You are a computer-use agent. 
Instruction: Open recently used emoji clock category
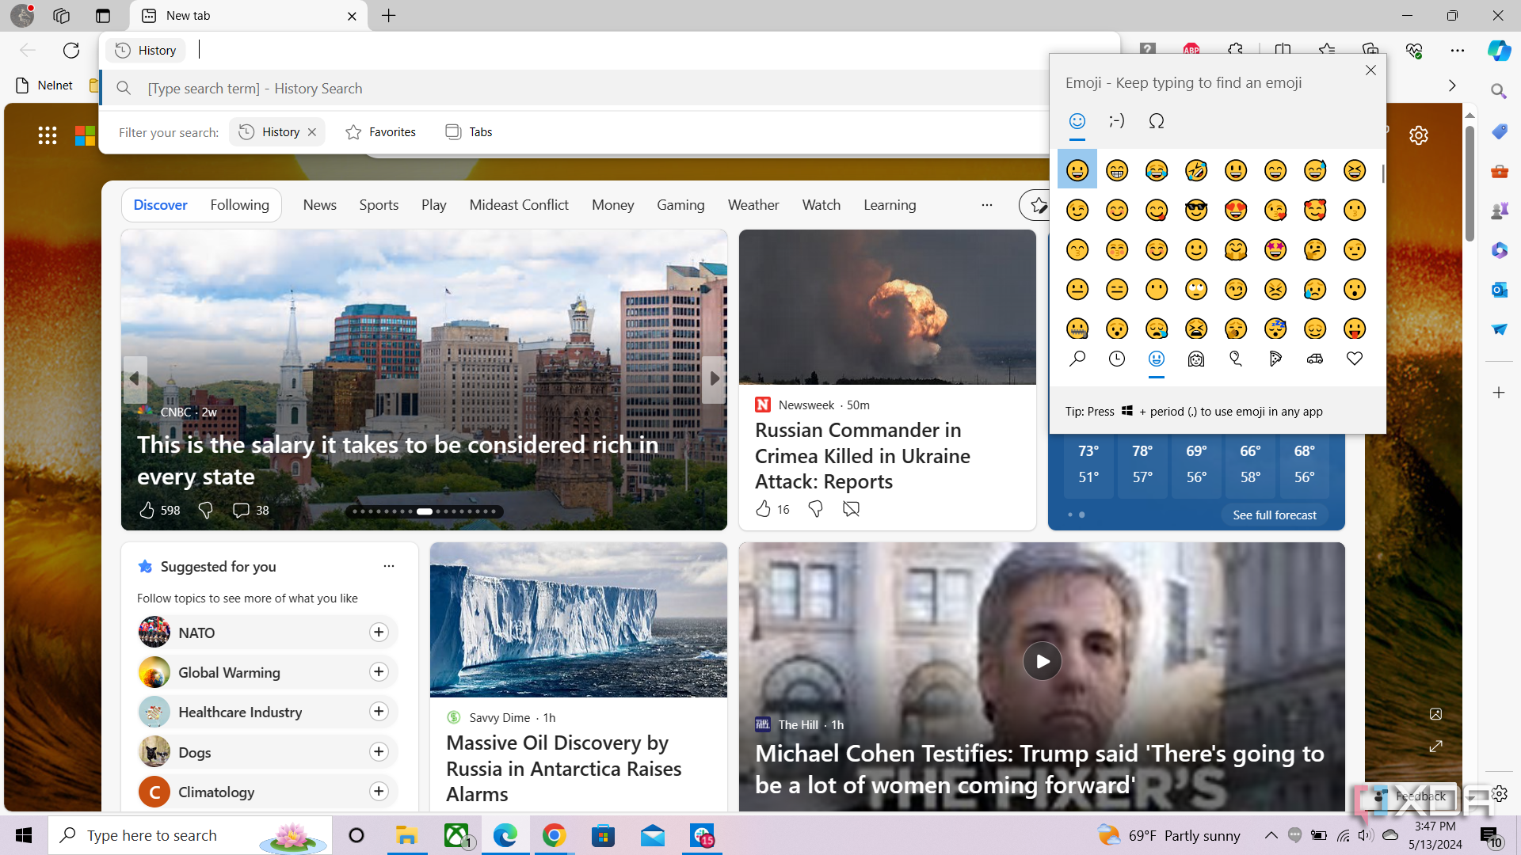1117,359
